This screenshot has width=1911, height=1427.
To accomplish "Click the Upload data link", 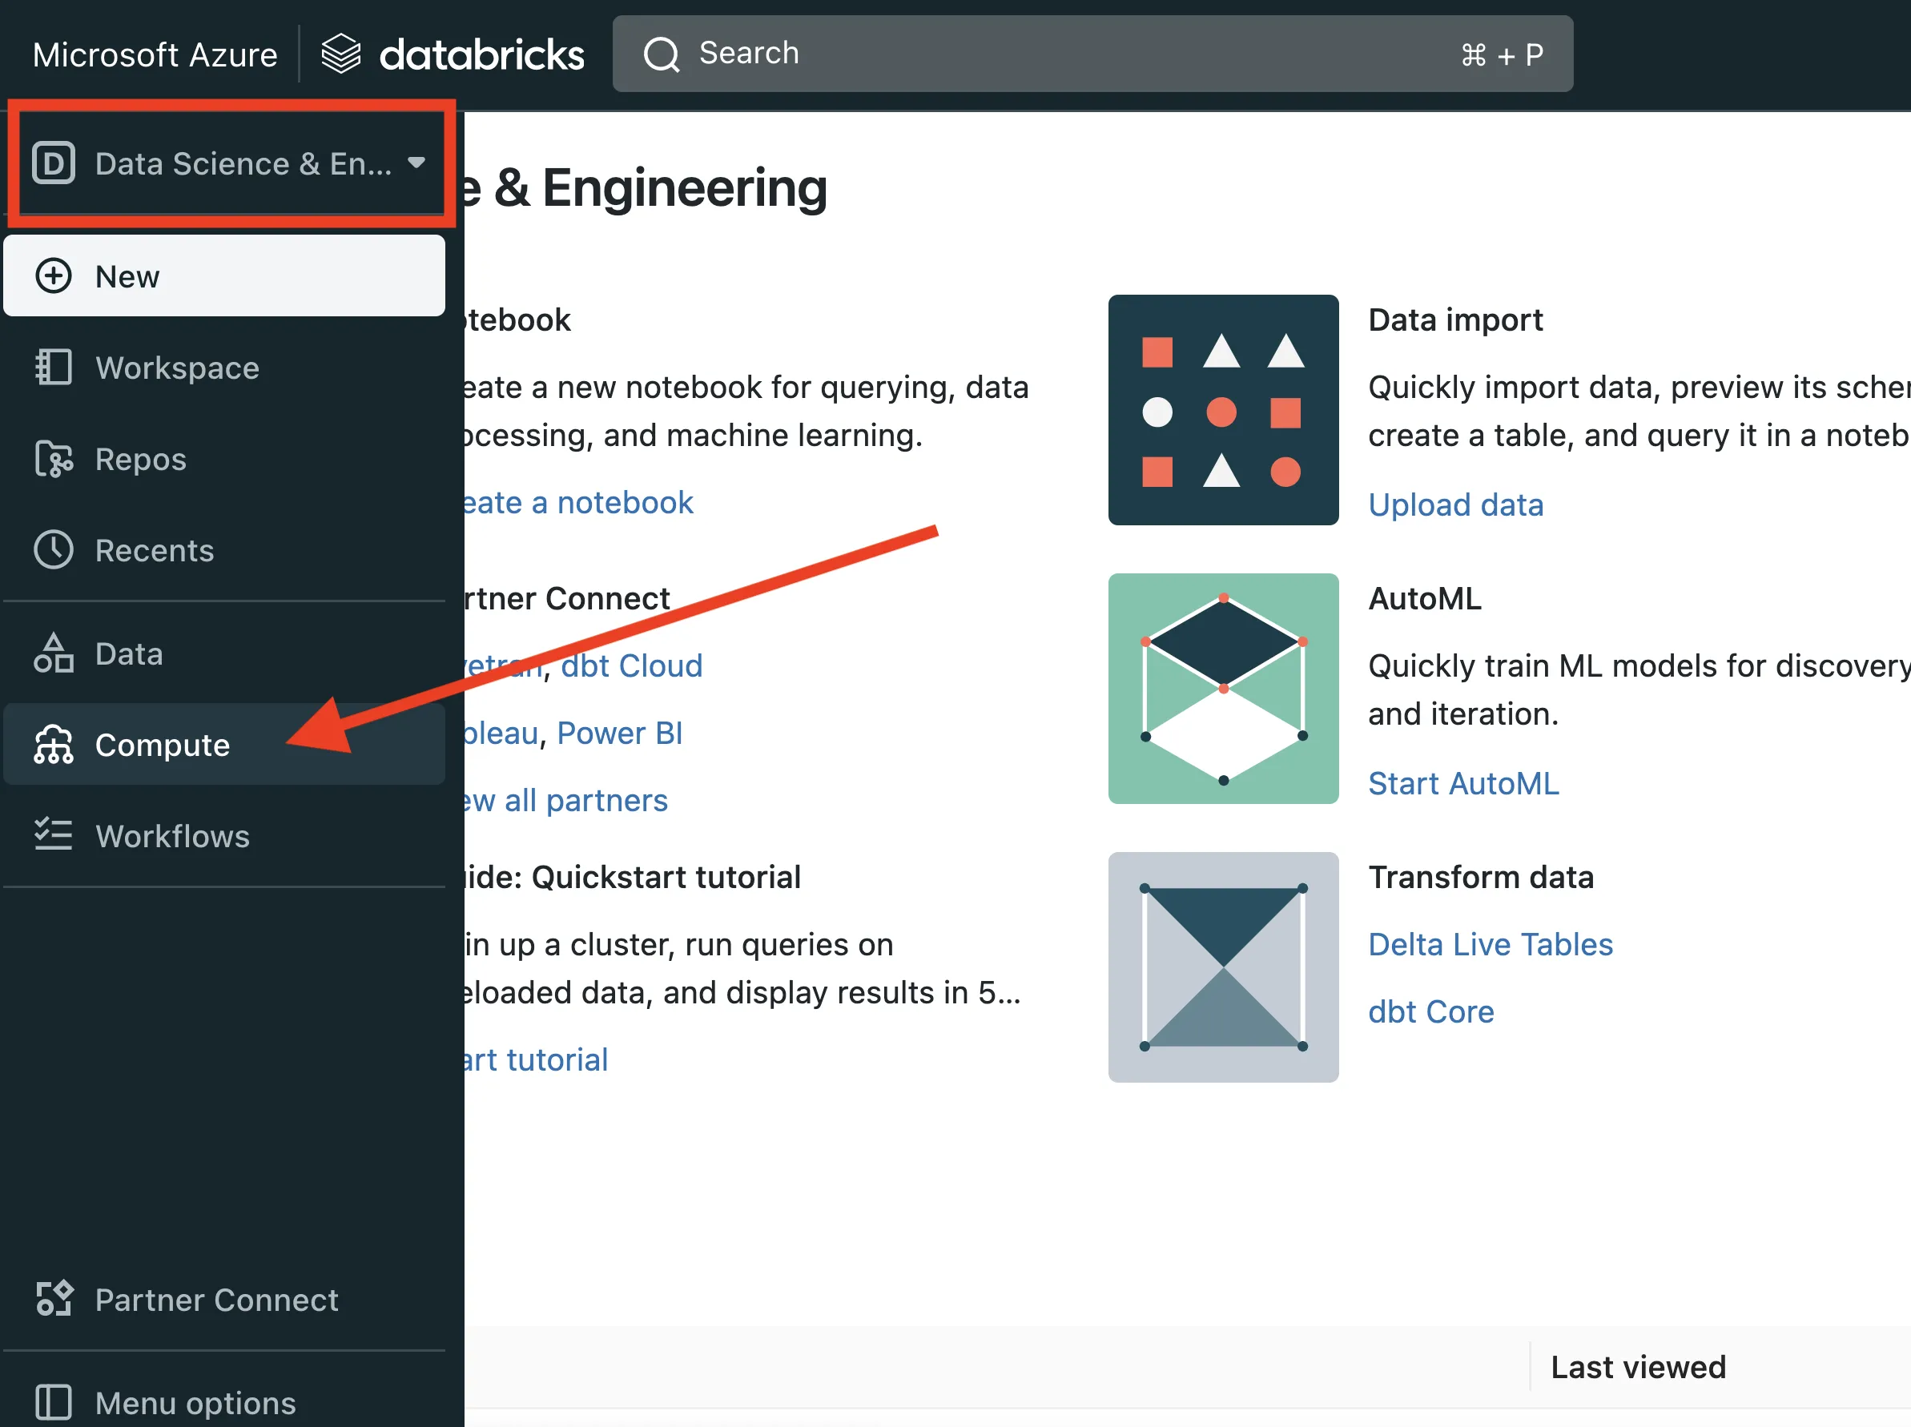I will click(1456, 504).
